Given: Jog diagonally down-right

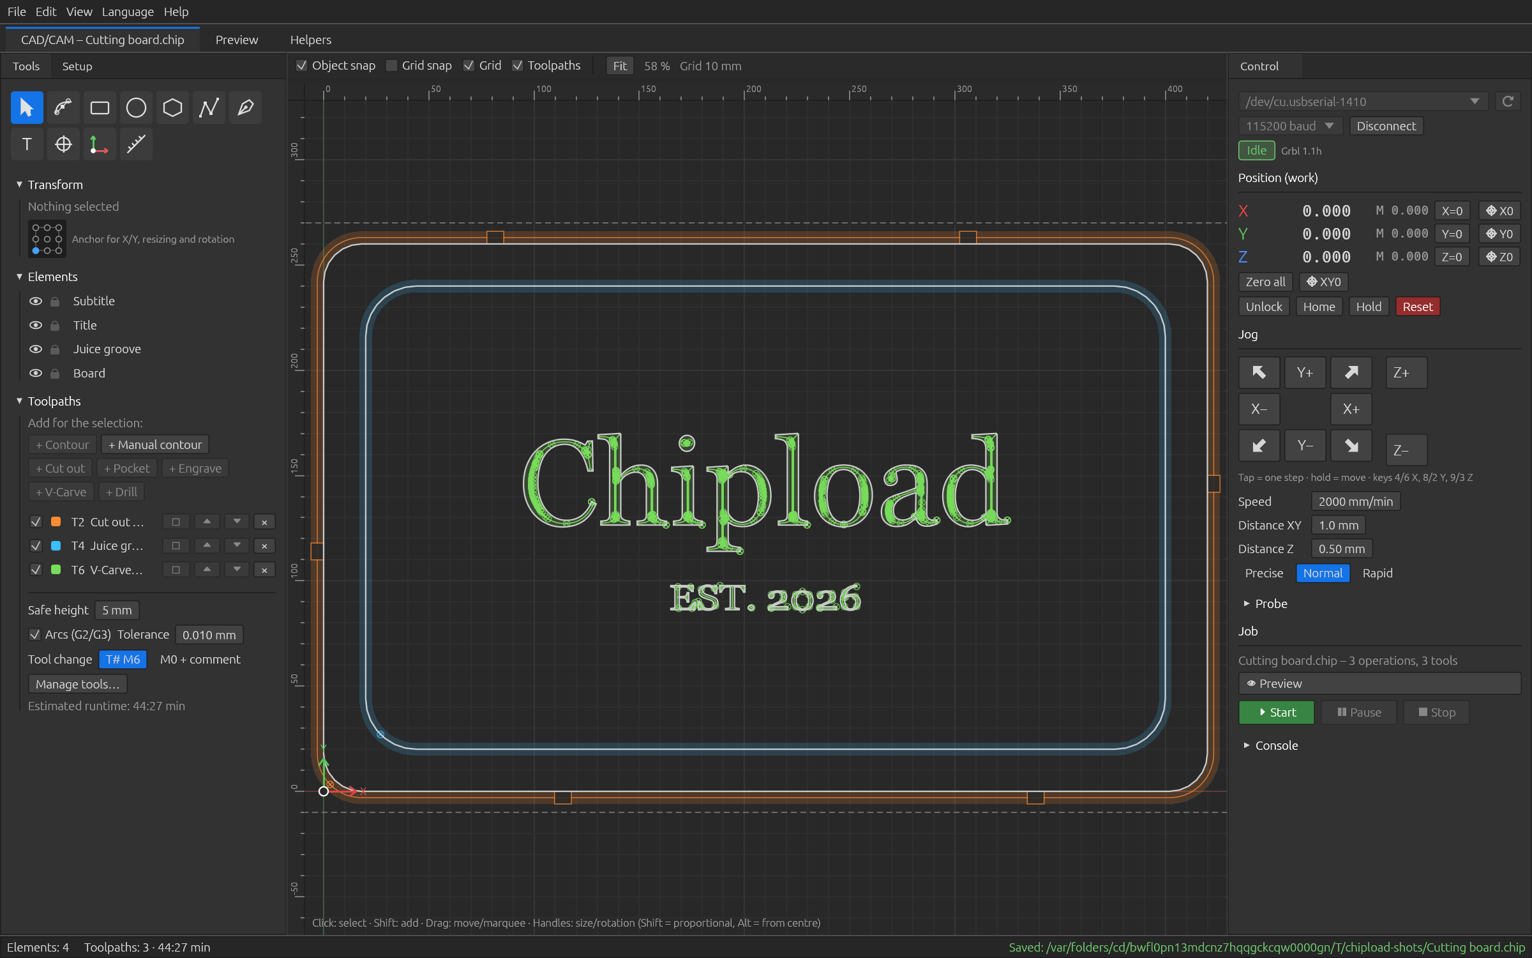Looking at the screenshot, I should click(1351, 446).
